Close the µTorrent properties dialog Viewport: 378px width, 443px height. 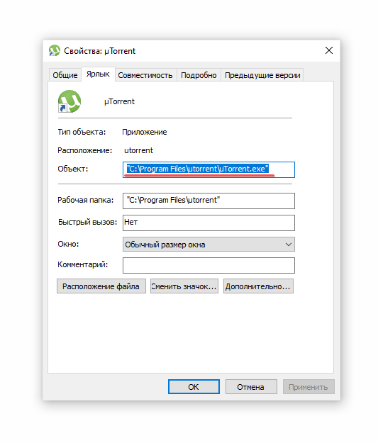pyautogui.click(x=329, y=50)
